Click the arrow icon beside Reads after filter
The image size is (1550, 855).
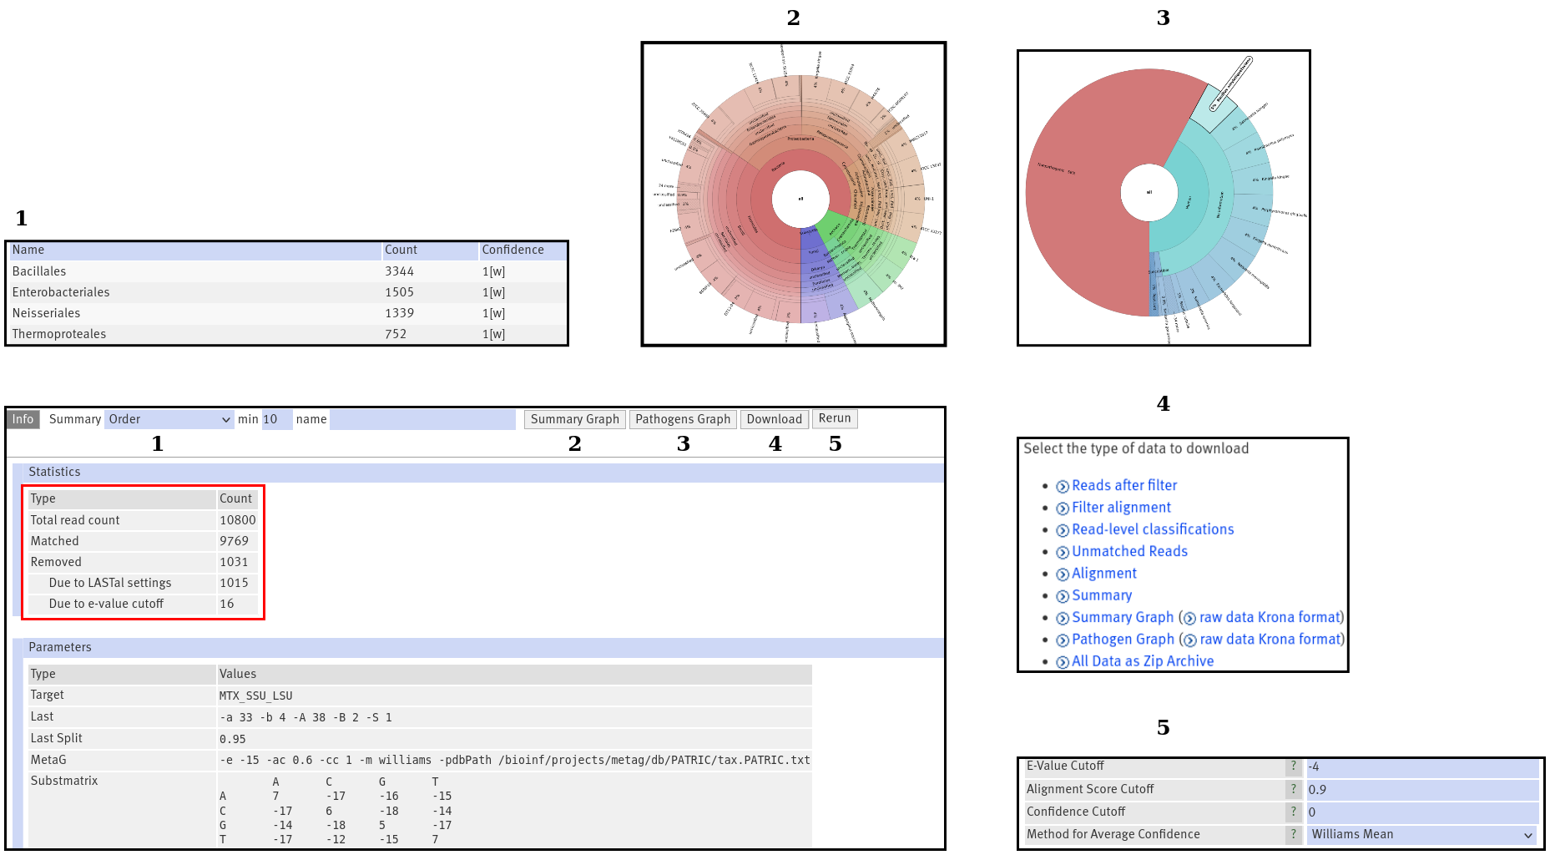pyautogui.click(x=1063, y=487)
